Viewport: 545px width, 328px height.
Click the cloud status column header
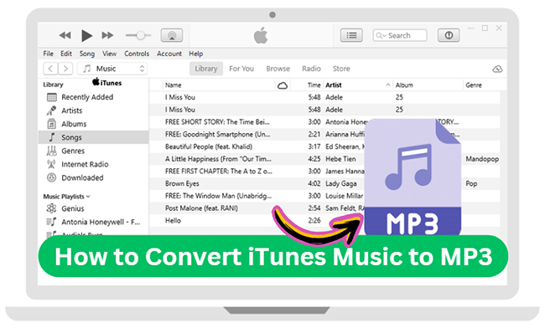(283, 85)
